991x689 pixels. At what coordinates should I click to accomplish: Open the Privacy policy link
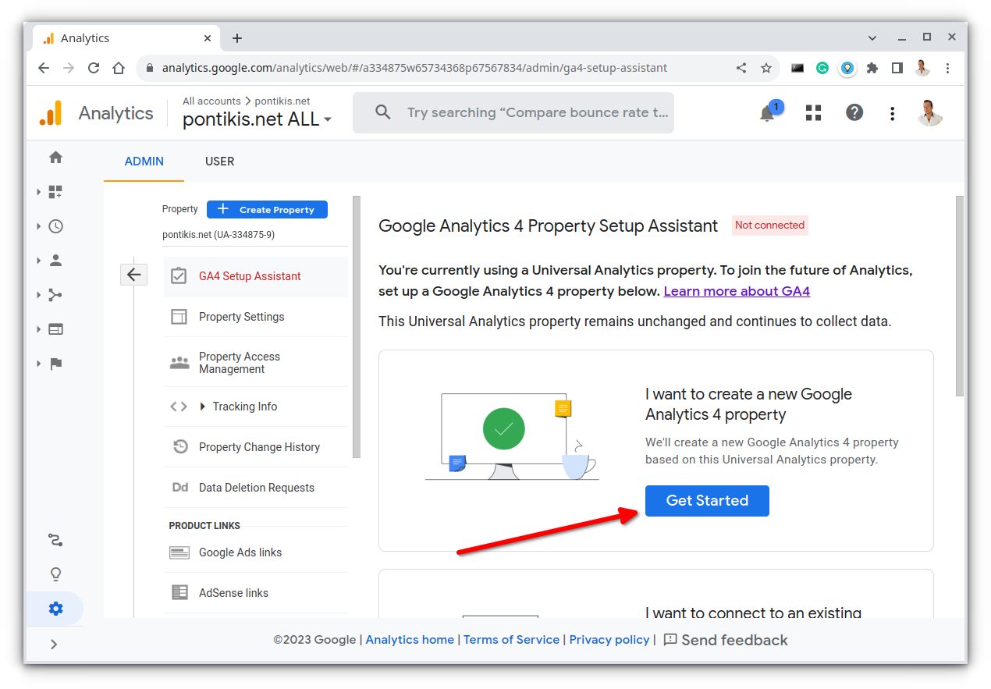(x=609, y=640)
